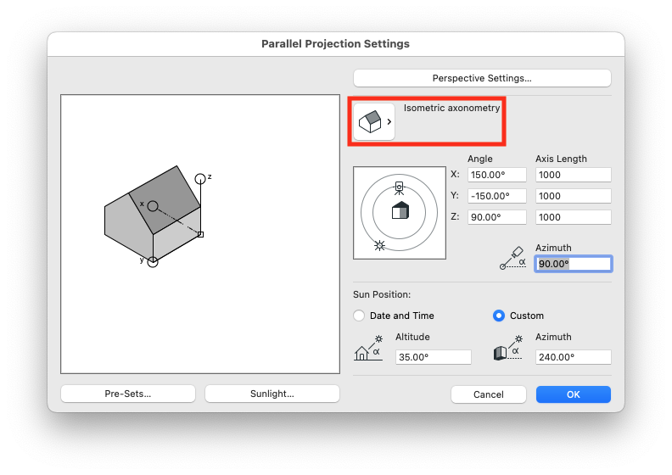The height and width of the screenshot is (475, 672).
Task: Open the Pre-Sets dialog
Action: (x=128, y=394)
